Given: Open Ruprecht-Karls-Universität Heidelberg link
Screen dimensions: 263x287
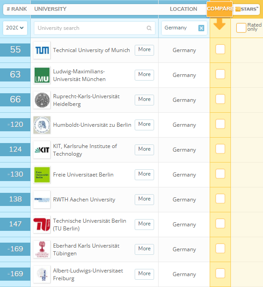Looking at the screenshot, I should (86, 100).
